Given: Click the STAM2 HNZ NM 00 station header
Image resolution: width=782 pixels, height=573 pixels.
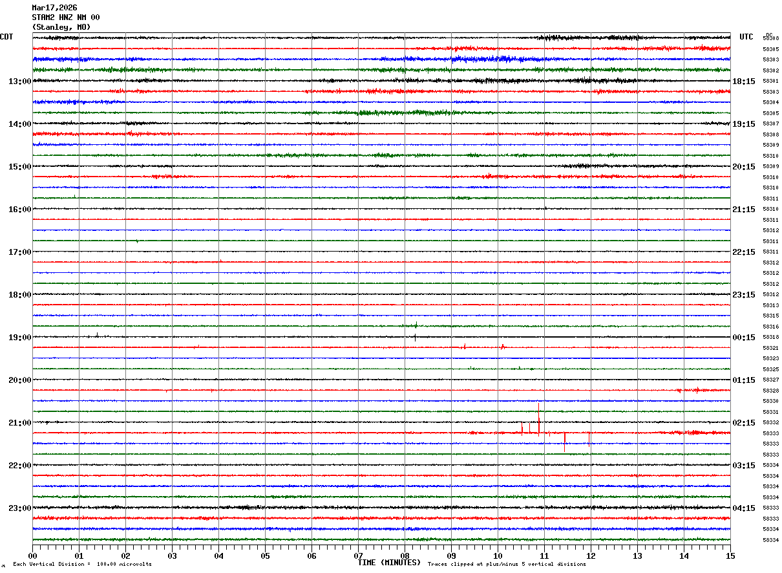Looking at the screenshot, I should coord(65,17).
